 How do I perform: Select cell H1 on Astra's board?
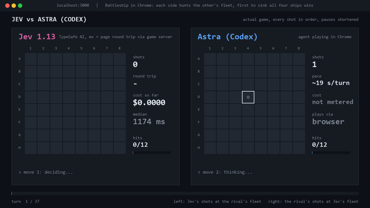click(210, 148)
